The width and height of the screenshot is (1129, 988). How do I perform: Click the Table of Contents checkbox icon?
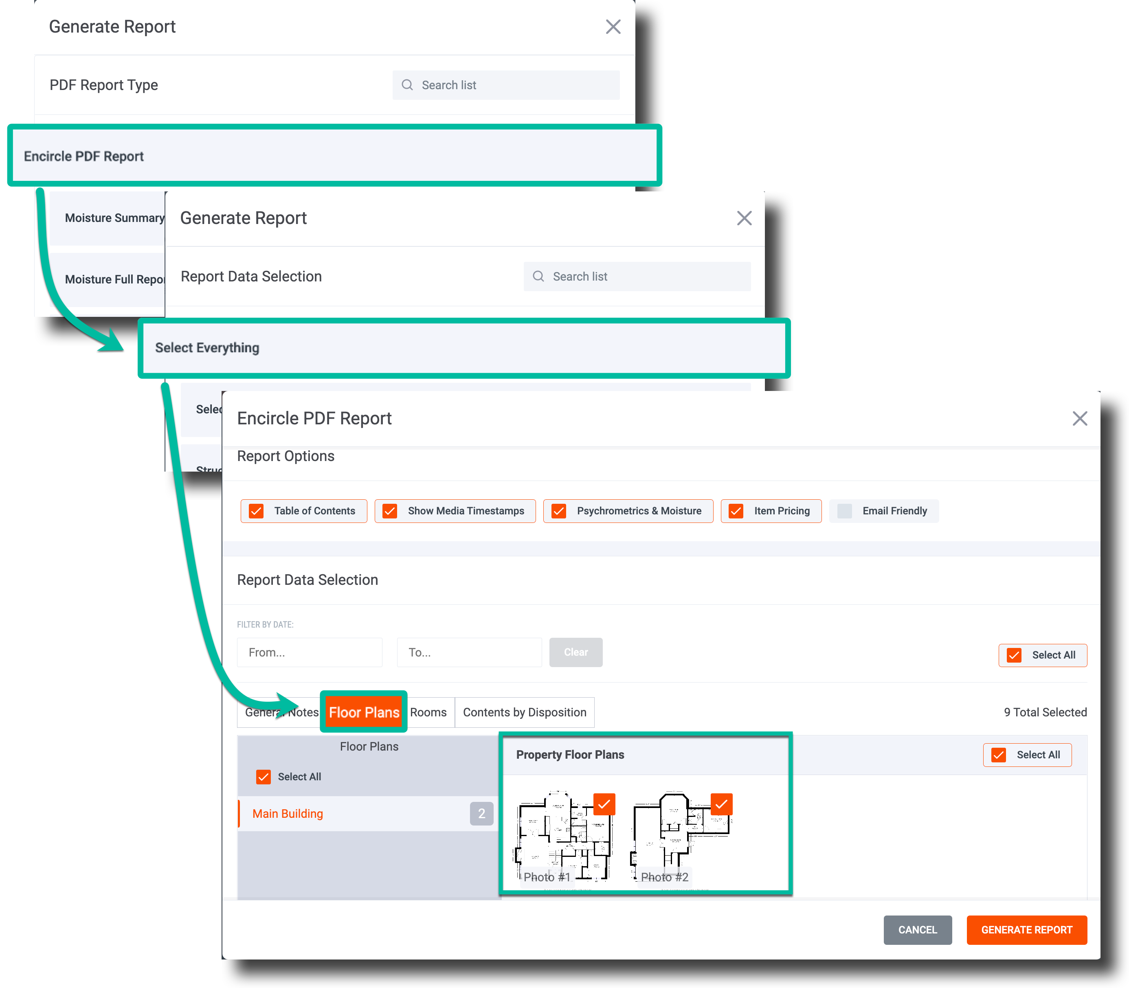(256, 511)
